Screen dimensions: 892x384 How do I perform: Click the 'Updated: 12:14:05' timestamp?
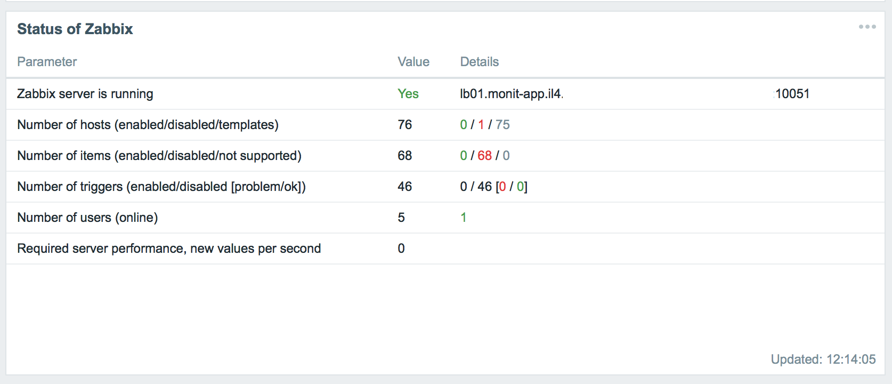click(x=823, y=359)
